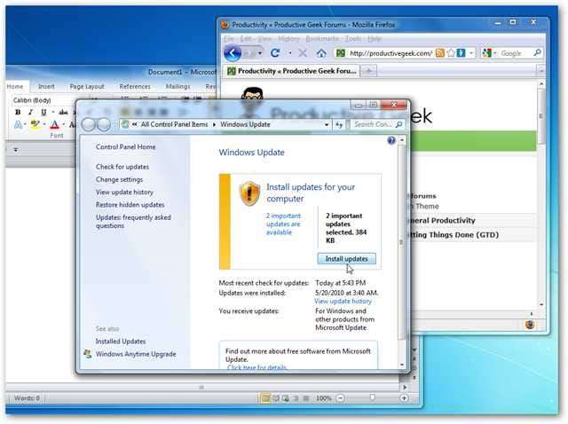
Task: Open '2 important updates are available' link
Action: 283,224
